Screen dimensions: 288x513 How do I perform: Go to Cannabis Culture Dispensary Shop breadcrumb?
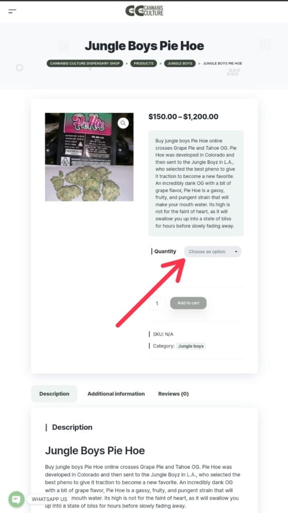tap(85, 64)
